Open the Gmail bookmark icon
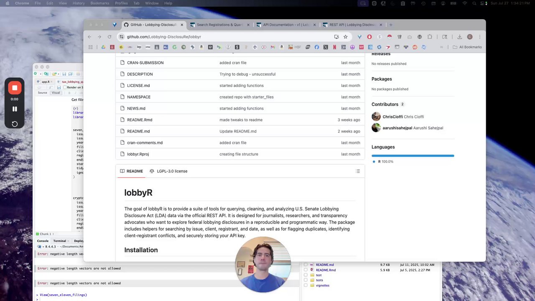Image resolution: width=535 pixels, height=301 pixels. click(x=273, y=47)
